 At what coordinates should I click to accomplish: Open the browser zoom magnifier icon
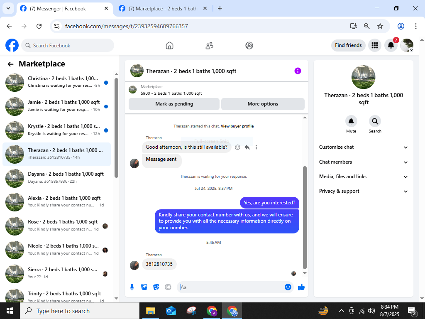click(367, 26)
